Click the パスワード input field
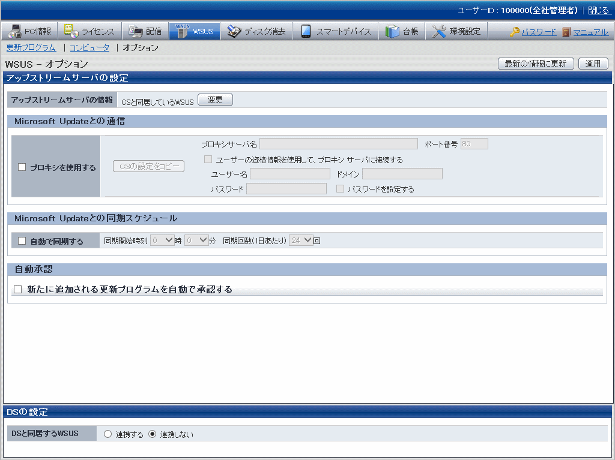 pyautogui.click(x=286, y=189)
